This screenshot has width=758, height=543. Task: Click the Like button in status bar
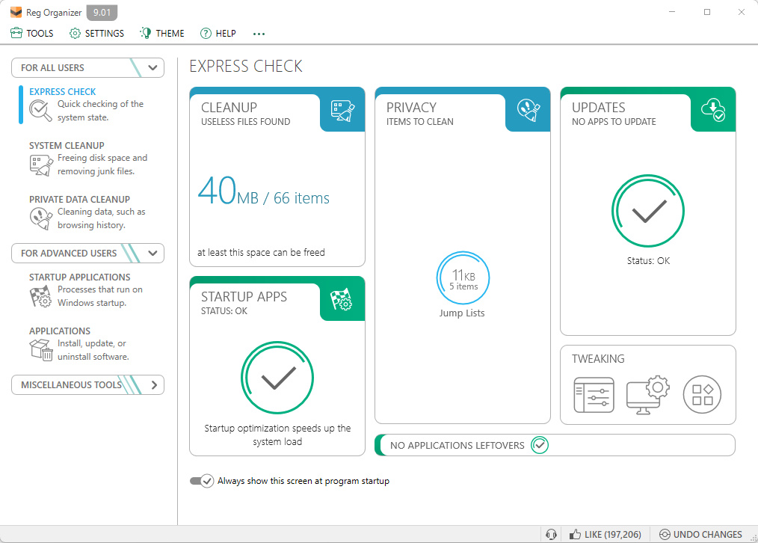pyautogui.click(x=606, y=534)
